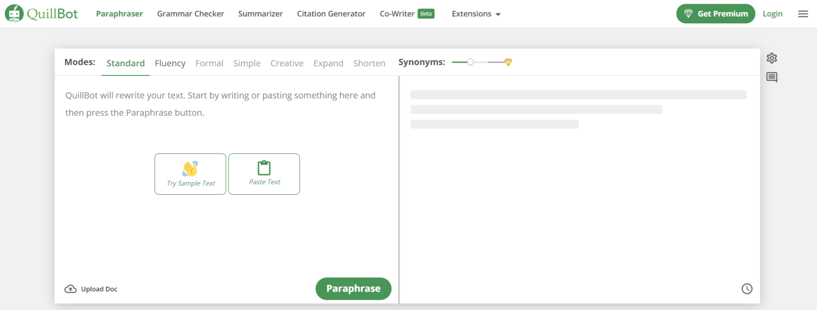The width and height of the screenshot is (817, 310).
Task: Expand the Extensions dropdown arrow
Action: pyautogui.click(x=498, y=14)
